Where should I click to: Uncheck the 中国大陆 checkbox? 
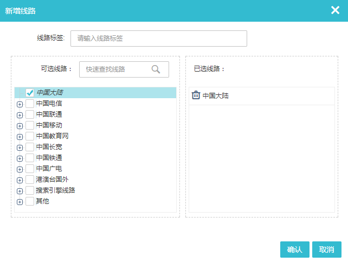tap(30, 93)
